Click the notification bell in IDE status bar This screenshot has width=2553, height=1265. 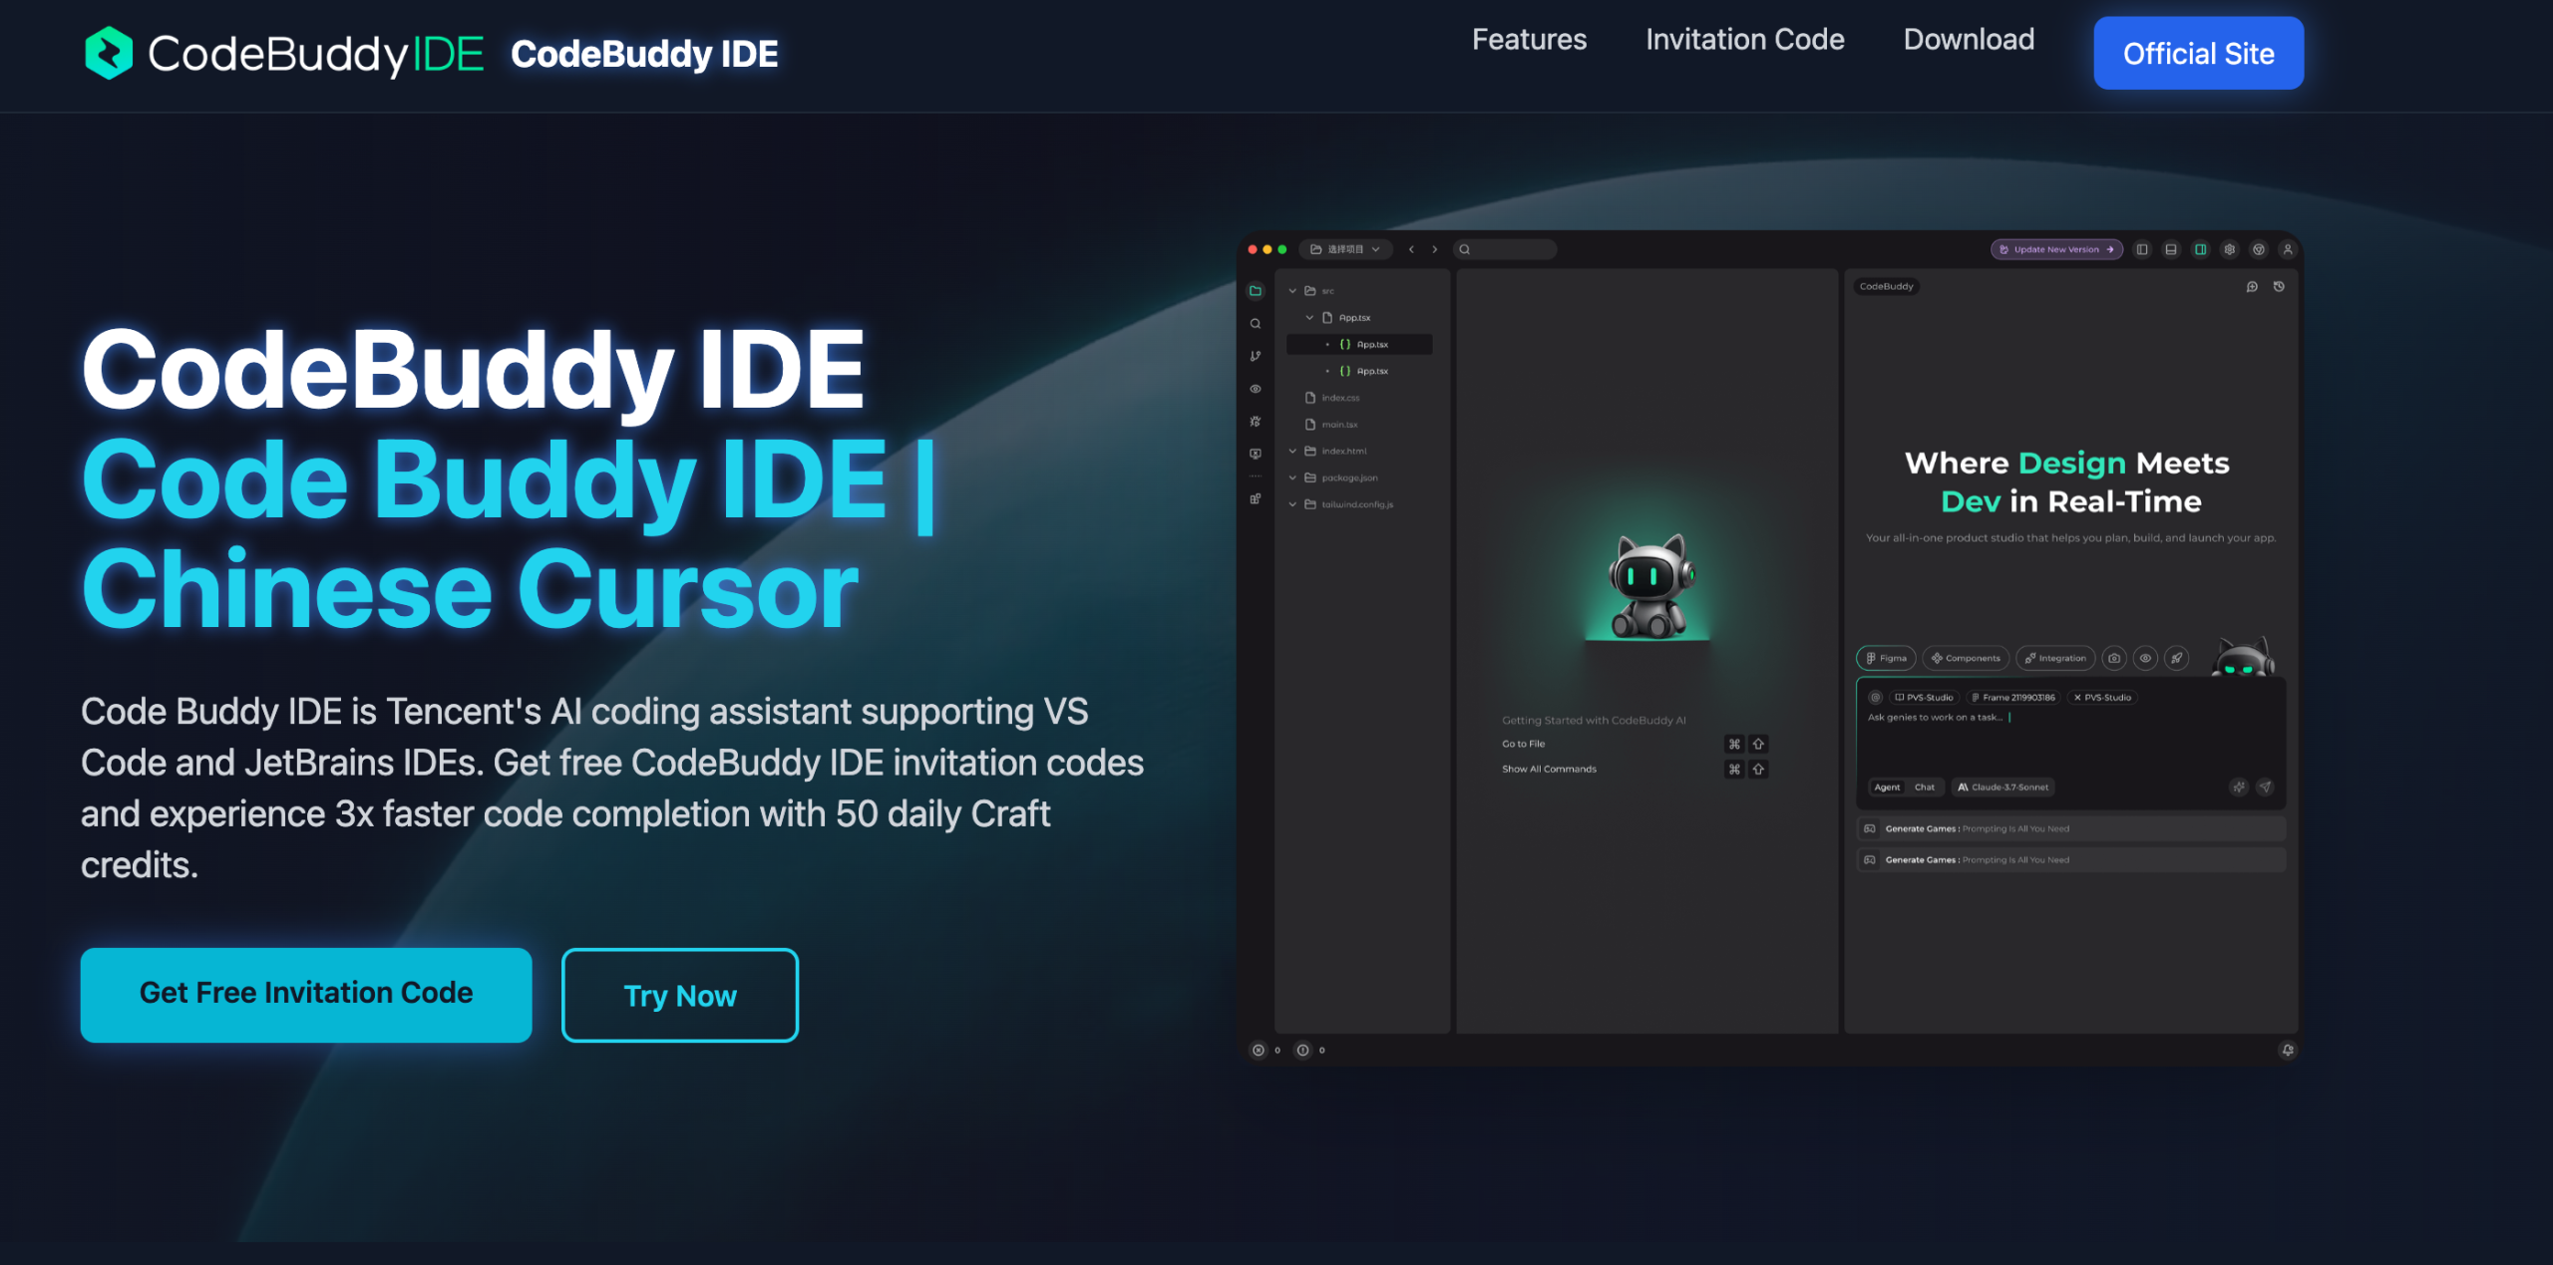click(2288, 1050)
